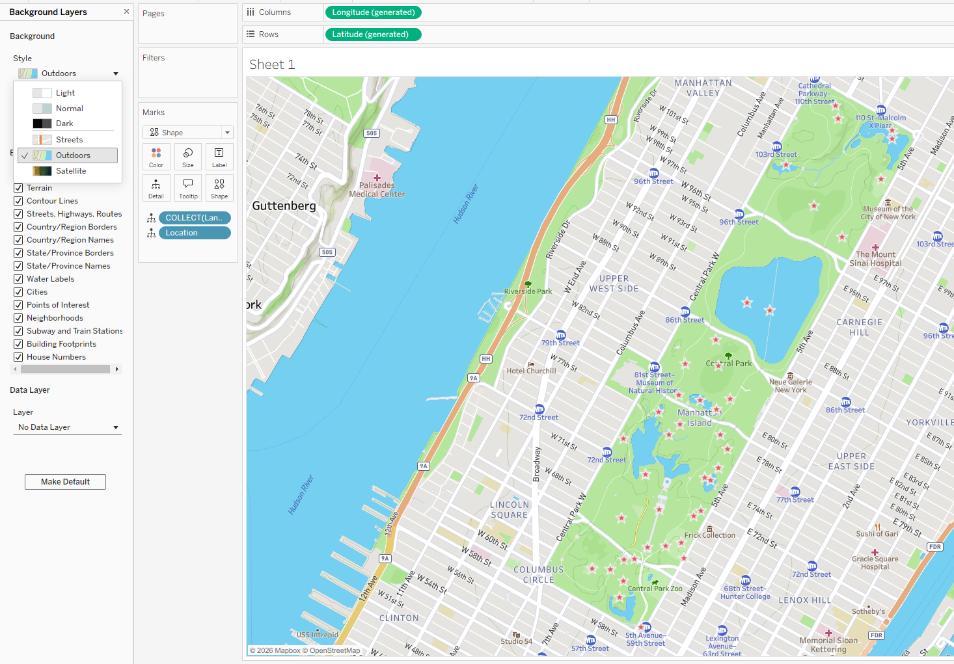The image size is (954, 664).
Task: Click the Latitude (generated) pill
Action: click(373, 34)
